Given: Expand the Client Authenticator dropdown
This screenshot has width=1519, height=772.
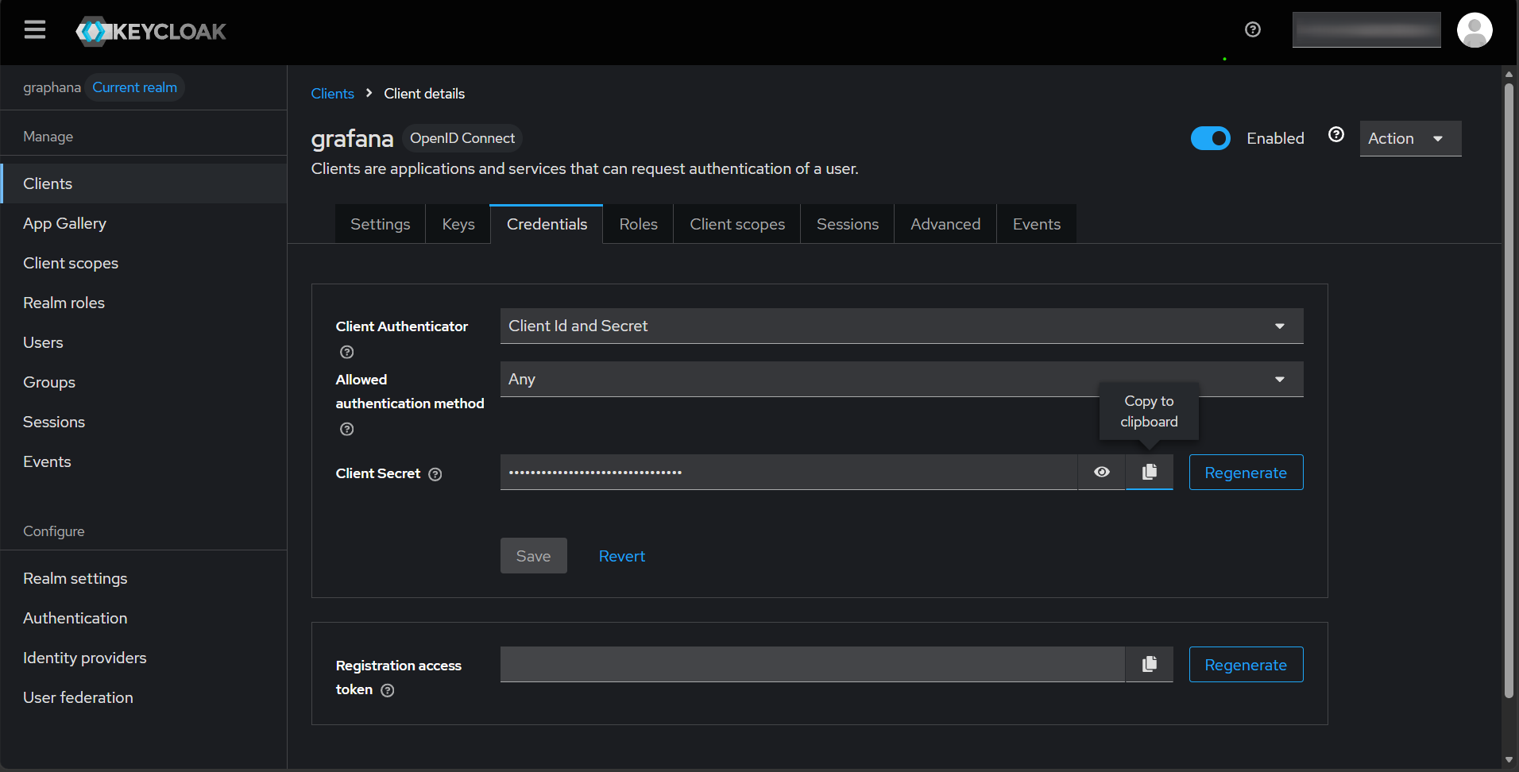Looking at the screenshot, I should tap(902, 326).
